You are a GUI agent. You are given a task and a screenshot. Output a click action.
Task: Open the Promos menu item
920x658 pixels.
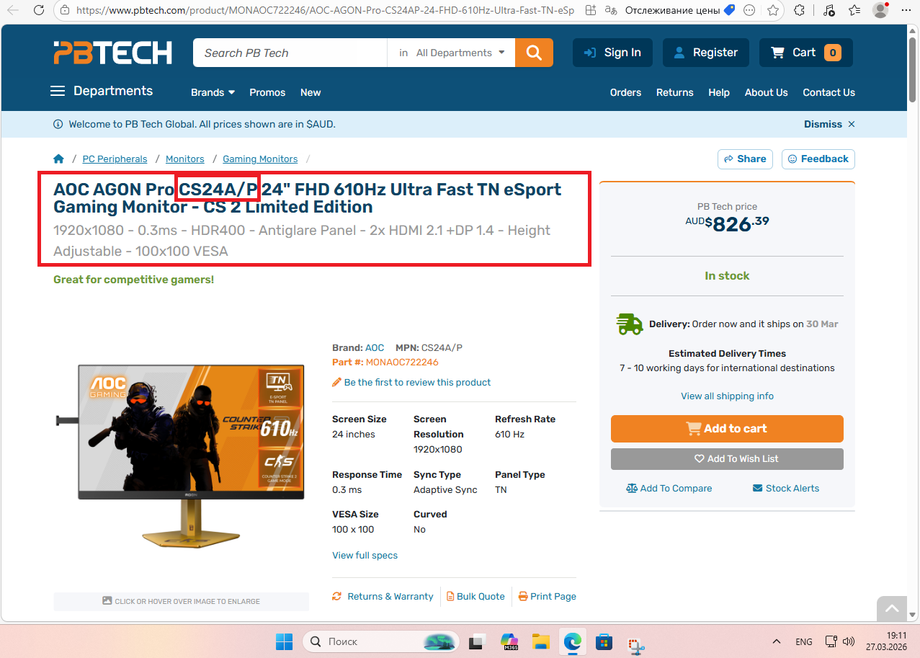(267, 92)
